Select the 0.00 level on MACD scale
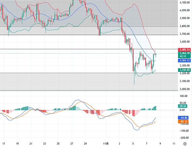This screenshot has height=146, width=192. [x=185, y=110]
